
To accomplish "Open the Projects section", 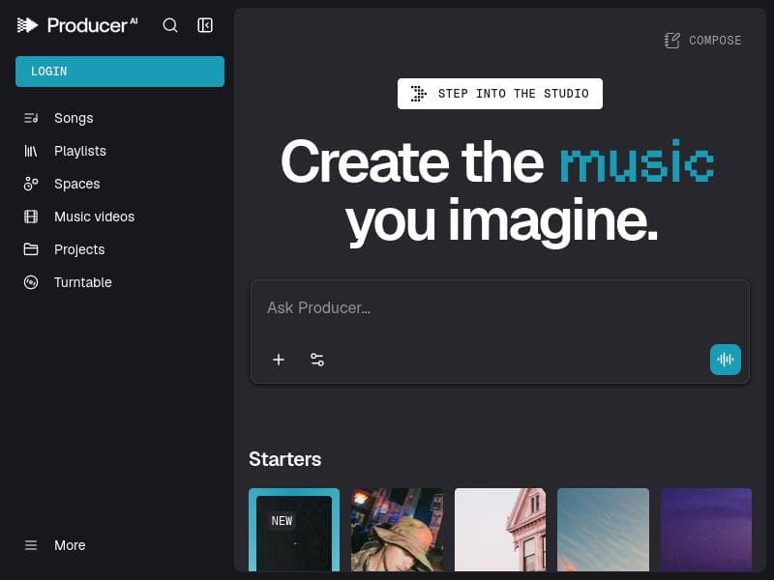I will [79, 249].
